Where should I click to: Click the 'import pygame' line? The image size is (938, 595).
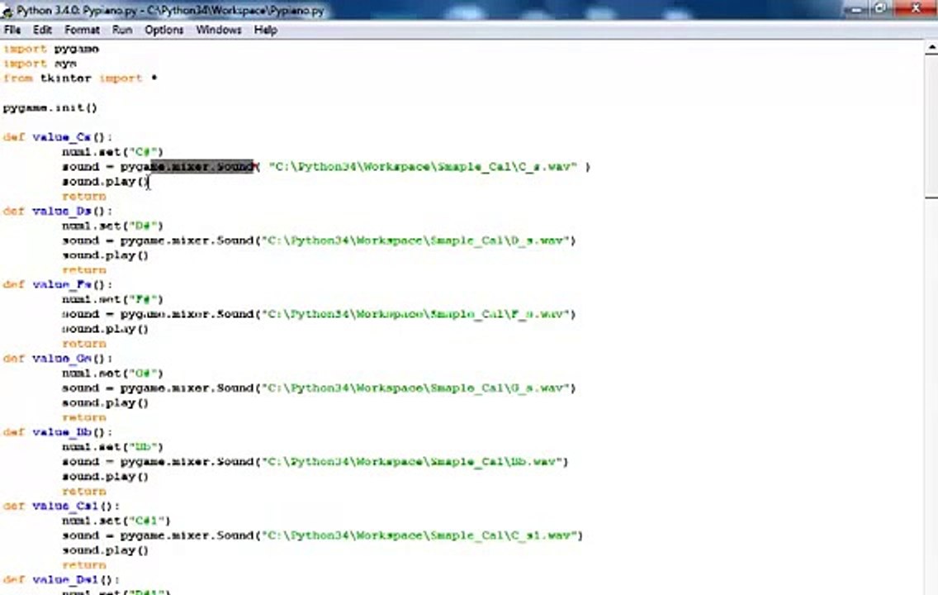click(51, 49)
